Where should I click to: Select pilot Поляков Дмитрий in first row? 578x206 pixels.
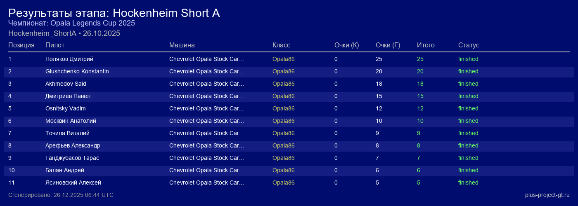tap(69, 59)
